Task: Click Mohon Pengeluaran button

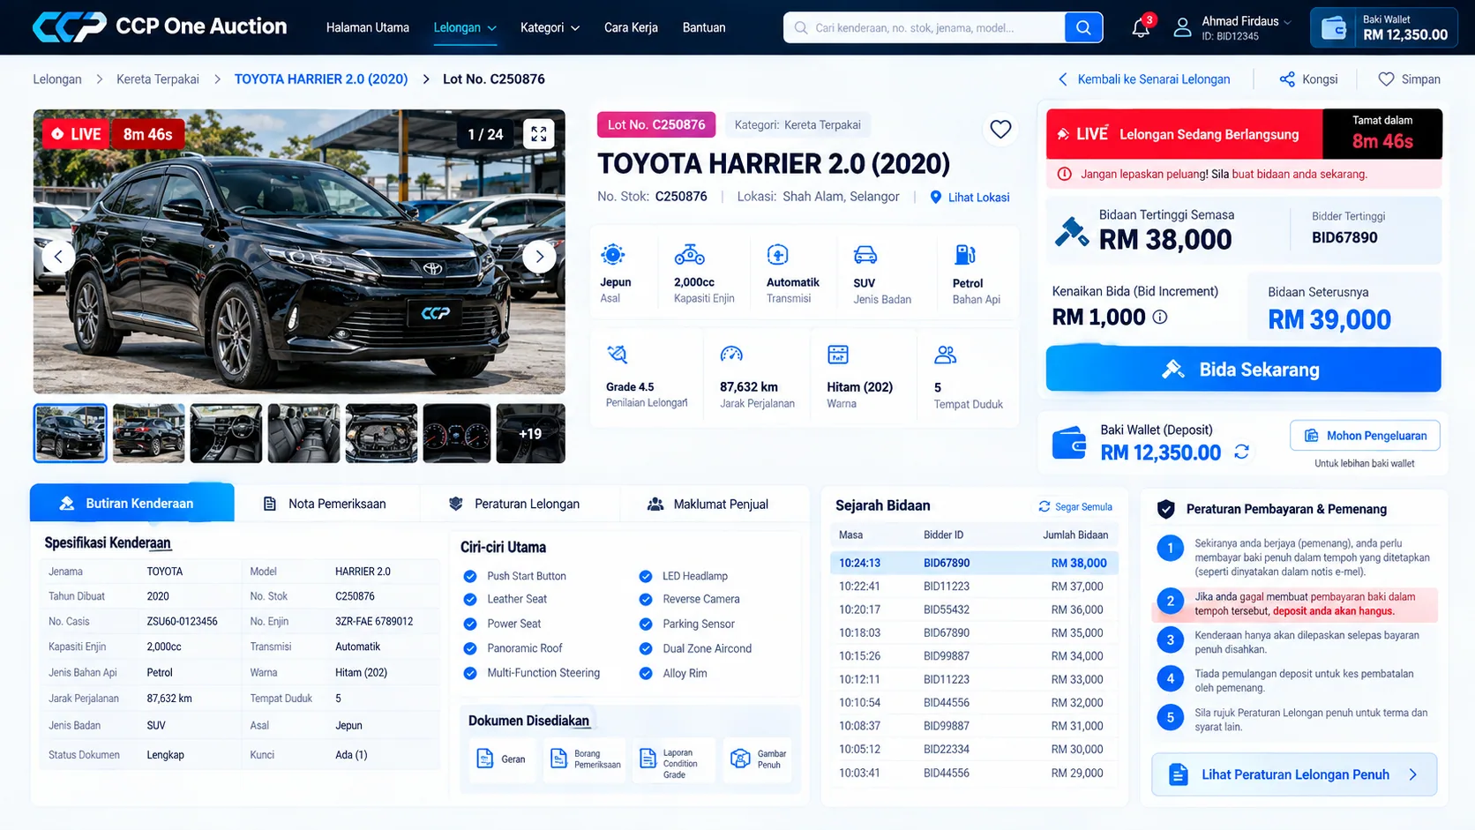Action: 1365,436
